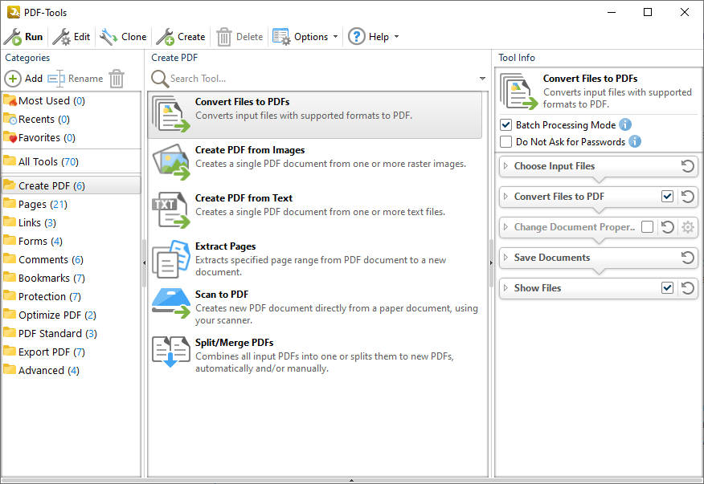
Task: Uncheck the Show Files checkbox
Action: point(668,287)
